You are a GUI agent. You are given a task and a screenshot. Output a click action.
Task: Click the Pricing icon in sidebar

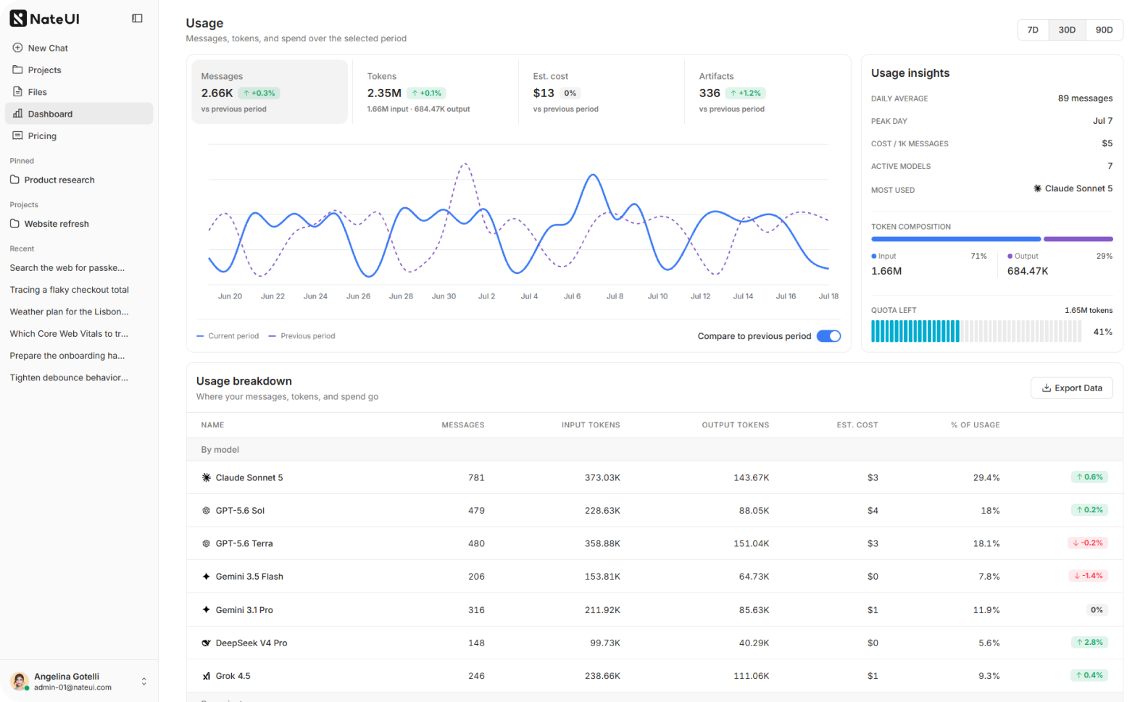(x=17, y=135)
